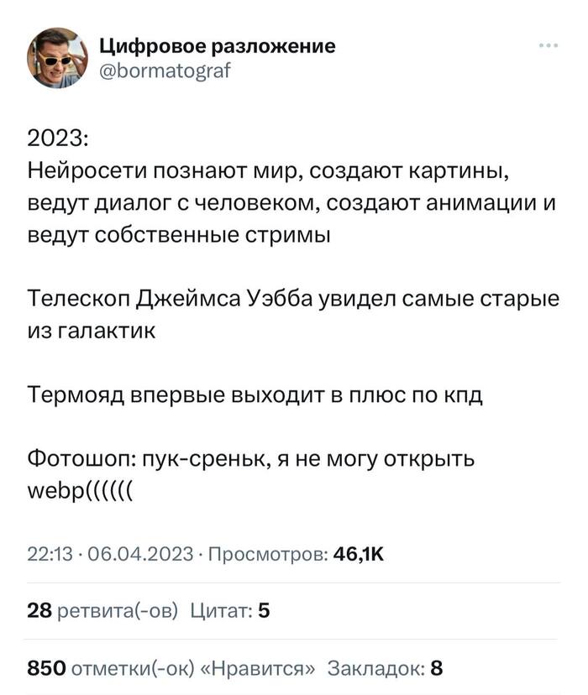Click the Просмотров label
The image size is (588, 695).
(x=265, y=553)
